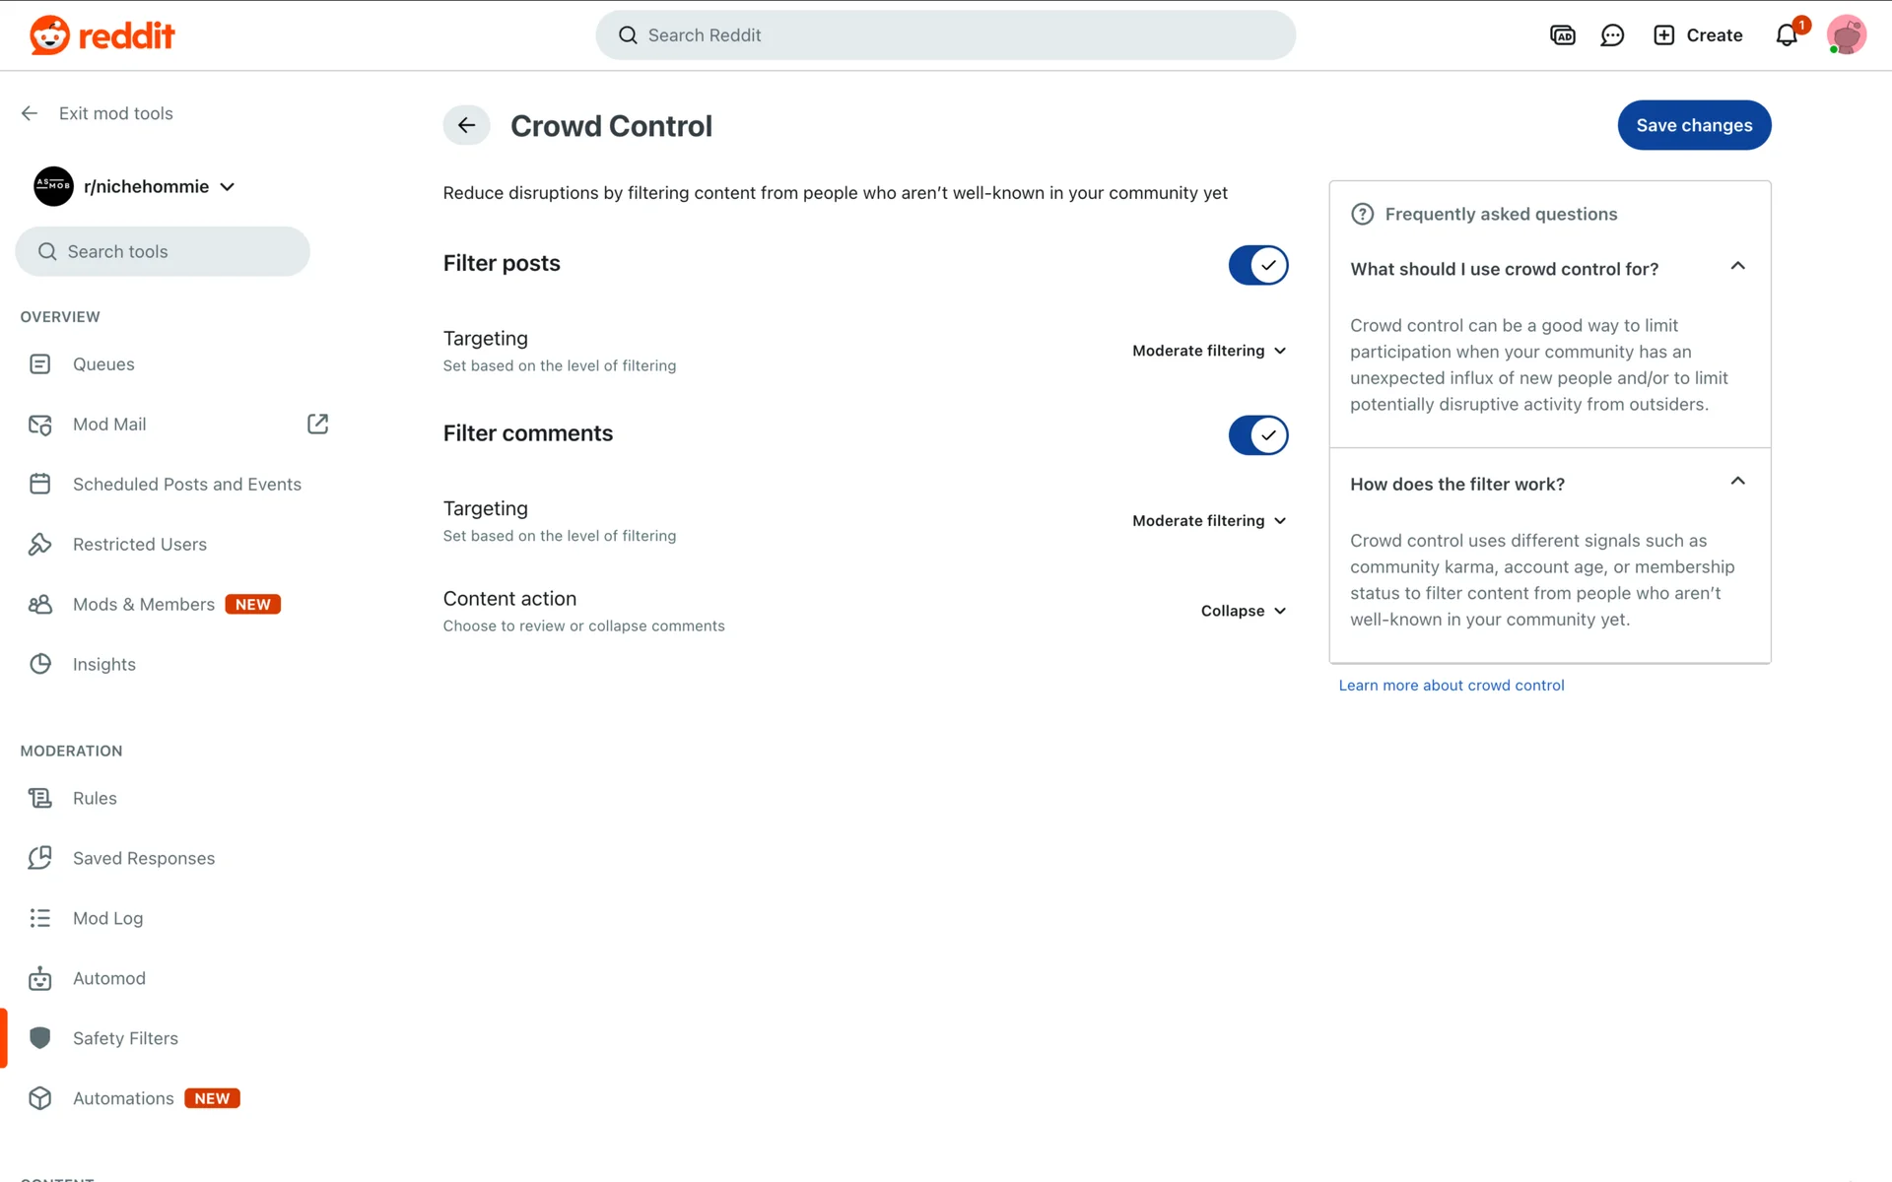Collapse 'How does the filter work?' question

[1737, 483]
